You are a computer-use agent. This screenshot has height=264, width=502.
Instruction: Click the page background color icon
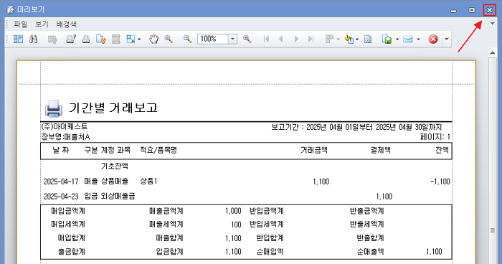349,39
